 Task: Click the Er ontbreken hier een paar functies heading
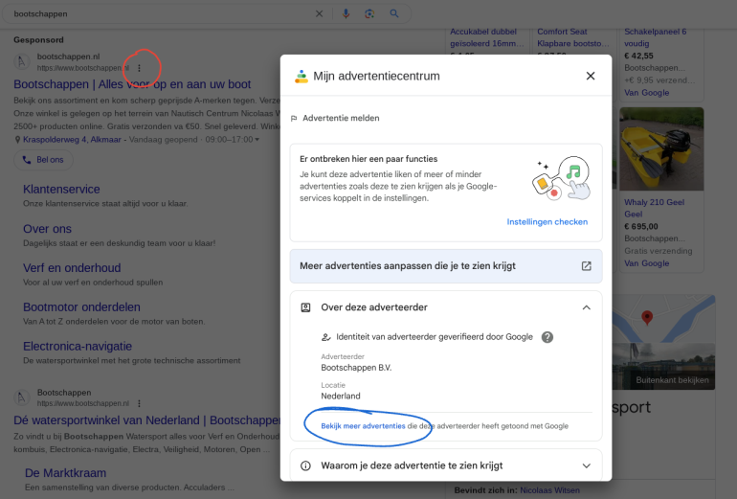(x=368, y=159)
